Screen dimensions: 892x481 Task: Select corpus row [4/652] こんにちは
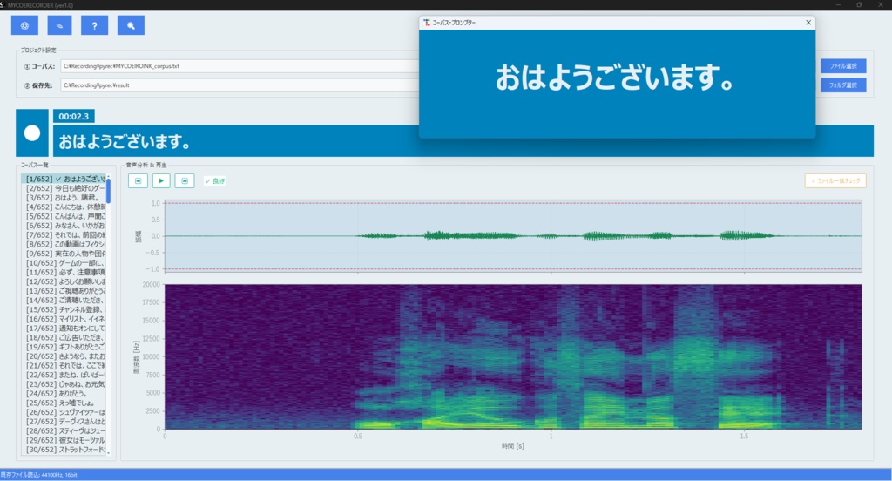click(64, 207)
